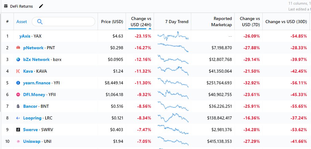
Task: Click yAxis 7 day trend sparkline
Action: [x=173, y=36]
